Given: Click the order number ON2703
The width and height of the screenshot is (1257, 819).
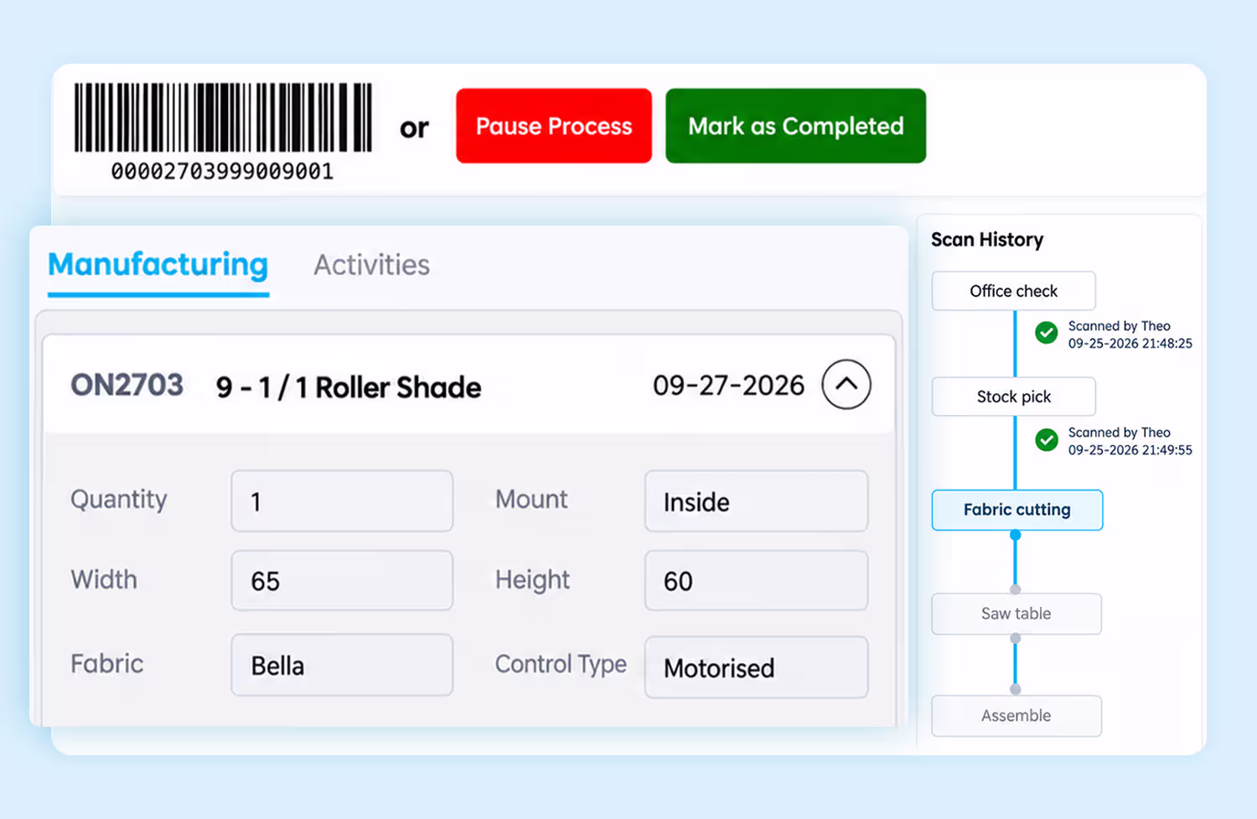Looking at the screenshot, I should tap(127, 386).
